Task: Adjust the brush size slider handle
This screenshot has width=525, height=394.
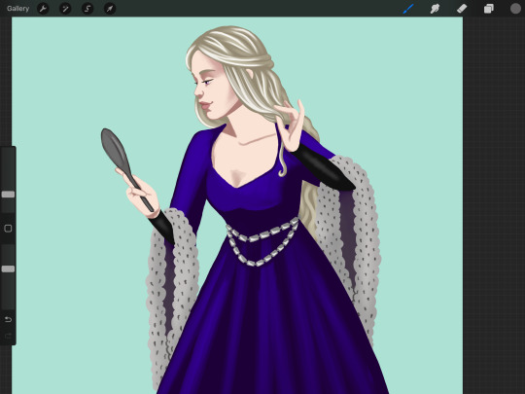Action: 8,195
